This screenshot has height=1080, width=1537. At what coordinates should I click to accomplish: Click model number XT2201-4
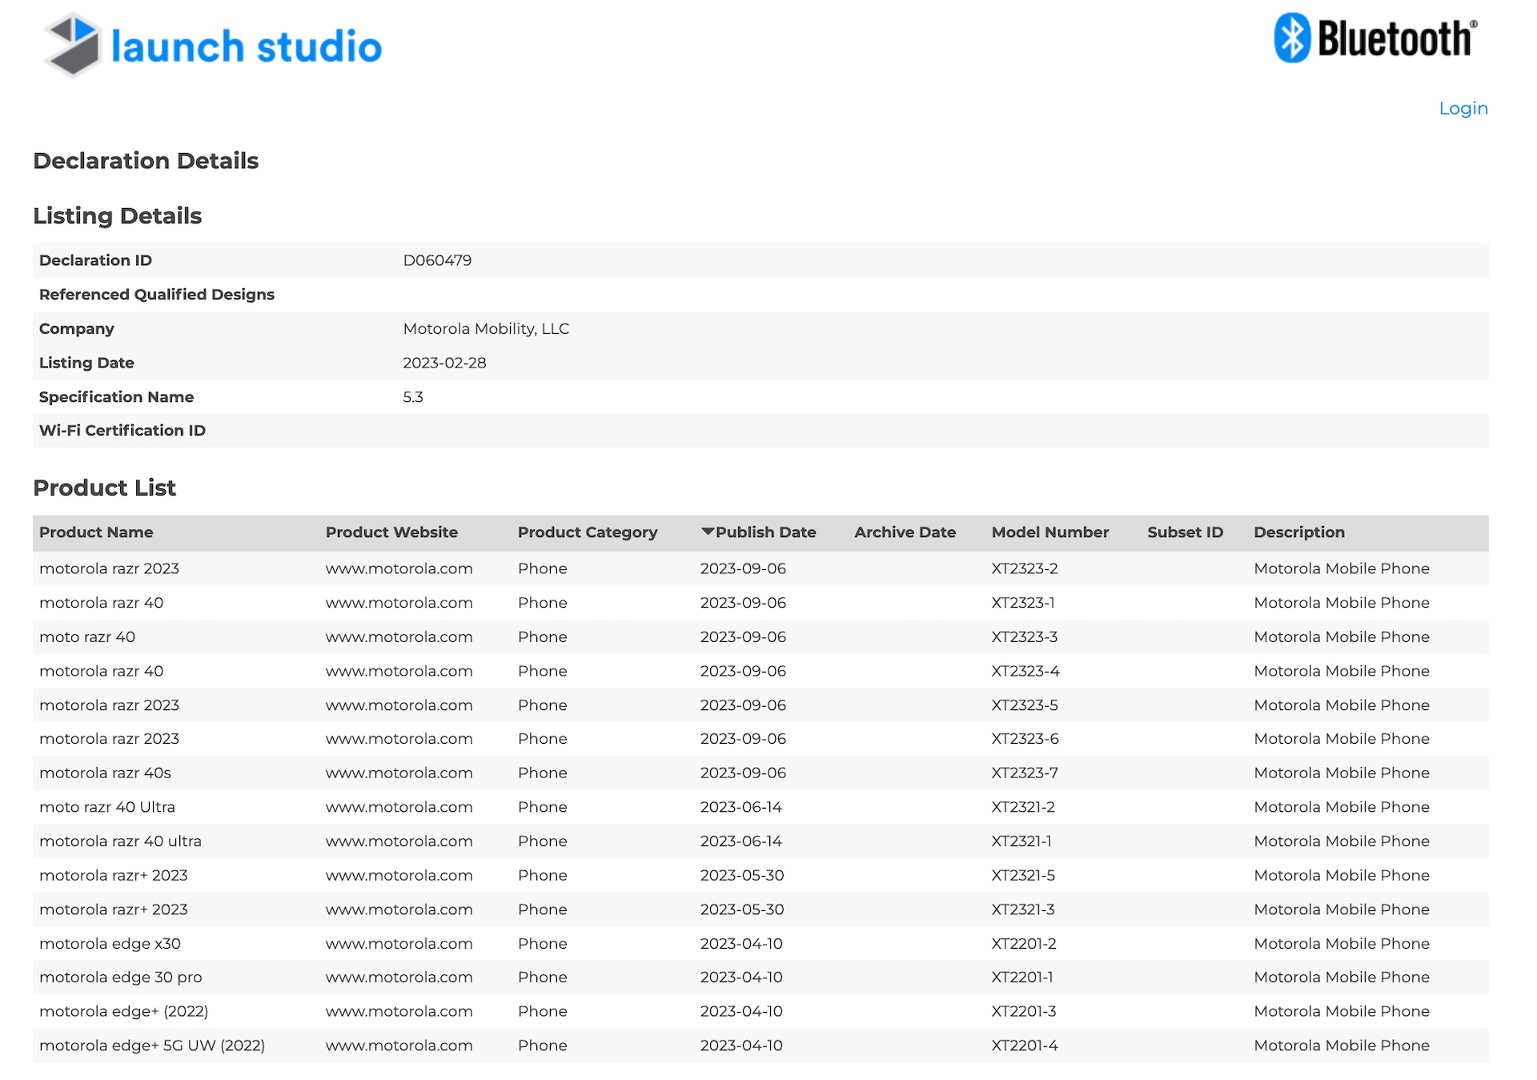[1024, 1045]
